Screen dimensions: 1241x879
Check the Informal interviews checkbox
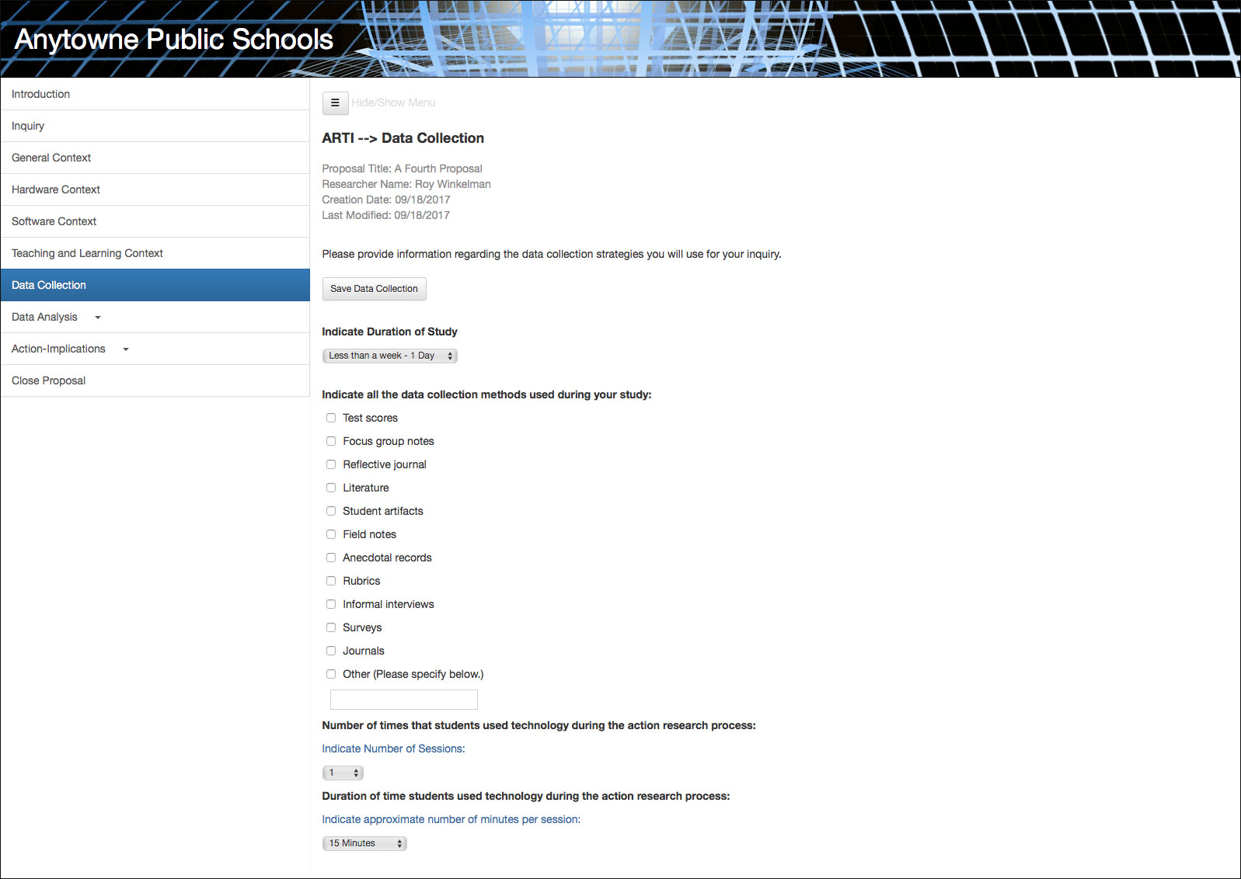331,604
